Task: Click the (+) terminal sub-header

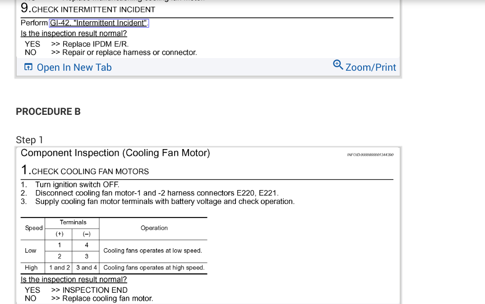Action: point(60,234)
